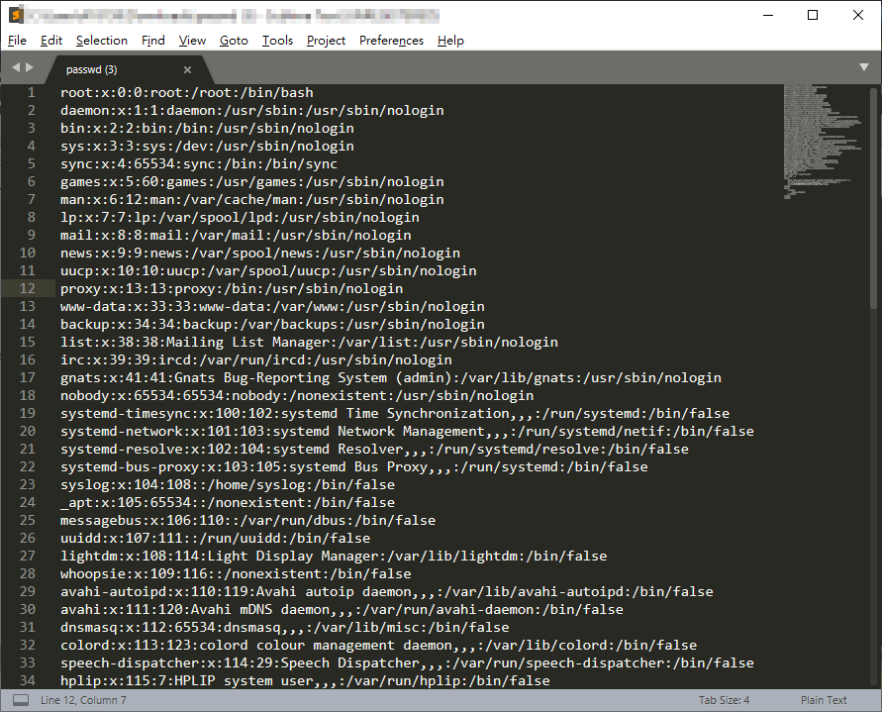Click the news:x:9:9 line
The width and height of the screenshot is (882, 712).
260,253
